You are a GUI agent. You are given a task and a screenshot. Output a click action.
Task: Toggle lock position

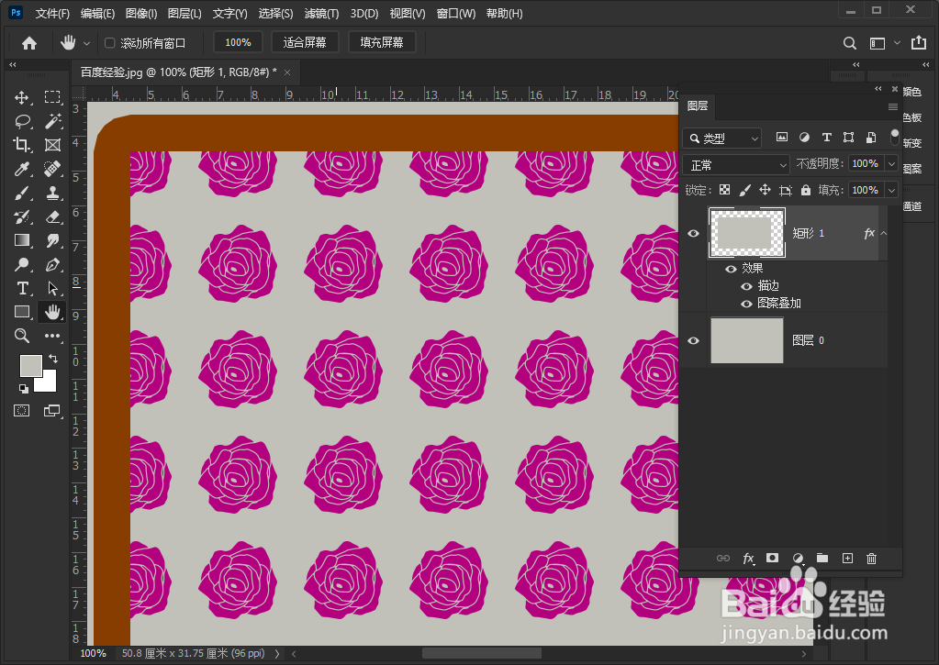[765, 191]
